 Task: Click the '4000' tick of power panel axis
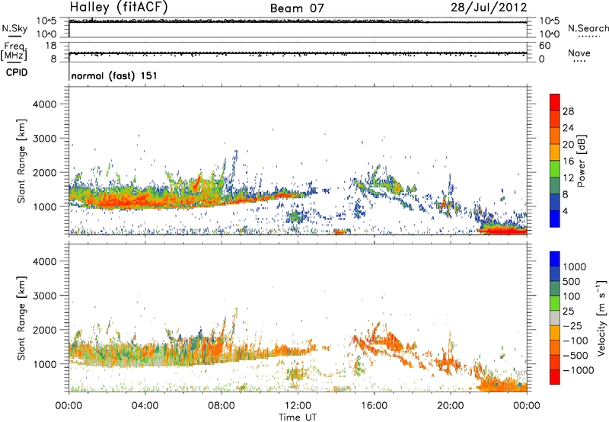(45, 104)
